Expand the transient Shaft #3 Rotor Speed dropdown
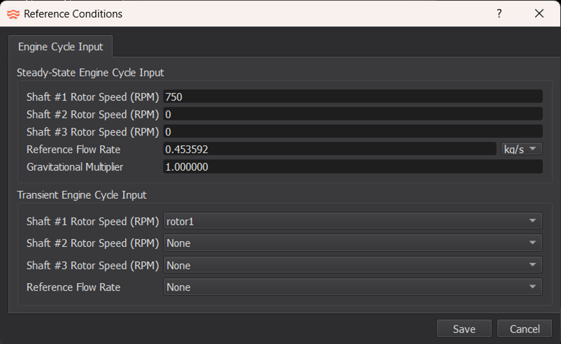561x344 pixels. click(x=353, y=265)
